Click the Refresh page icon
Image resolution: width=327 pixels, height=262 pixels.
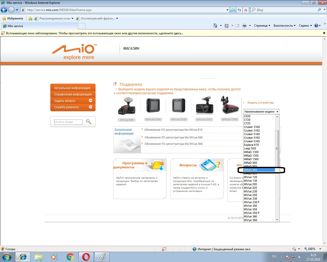[239, 10]
